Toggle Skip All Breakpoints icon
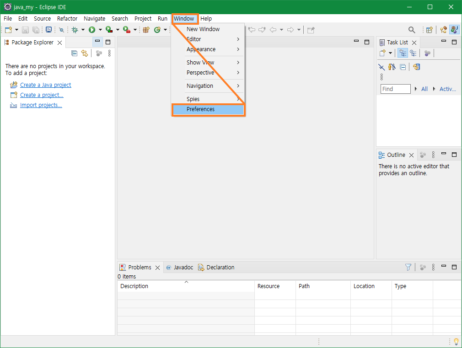This screenshot has width=462, height=348. tap(61, 30)
